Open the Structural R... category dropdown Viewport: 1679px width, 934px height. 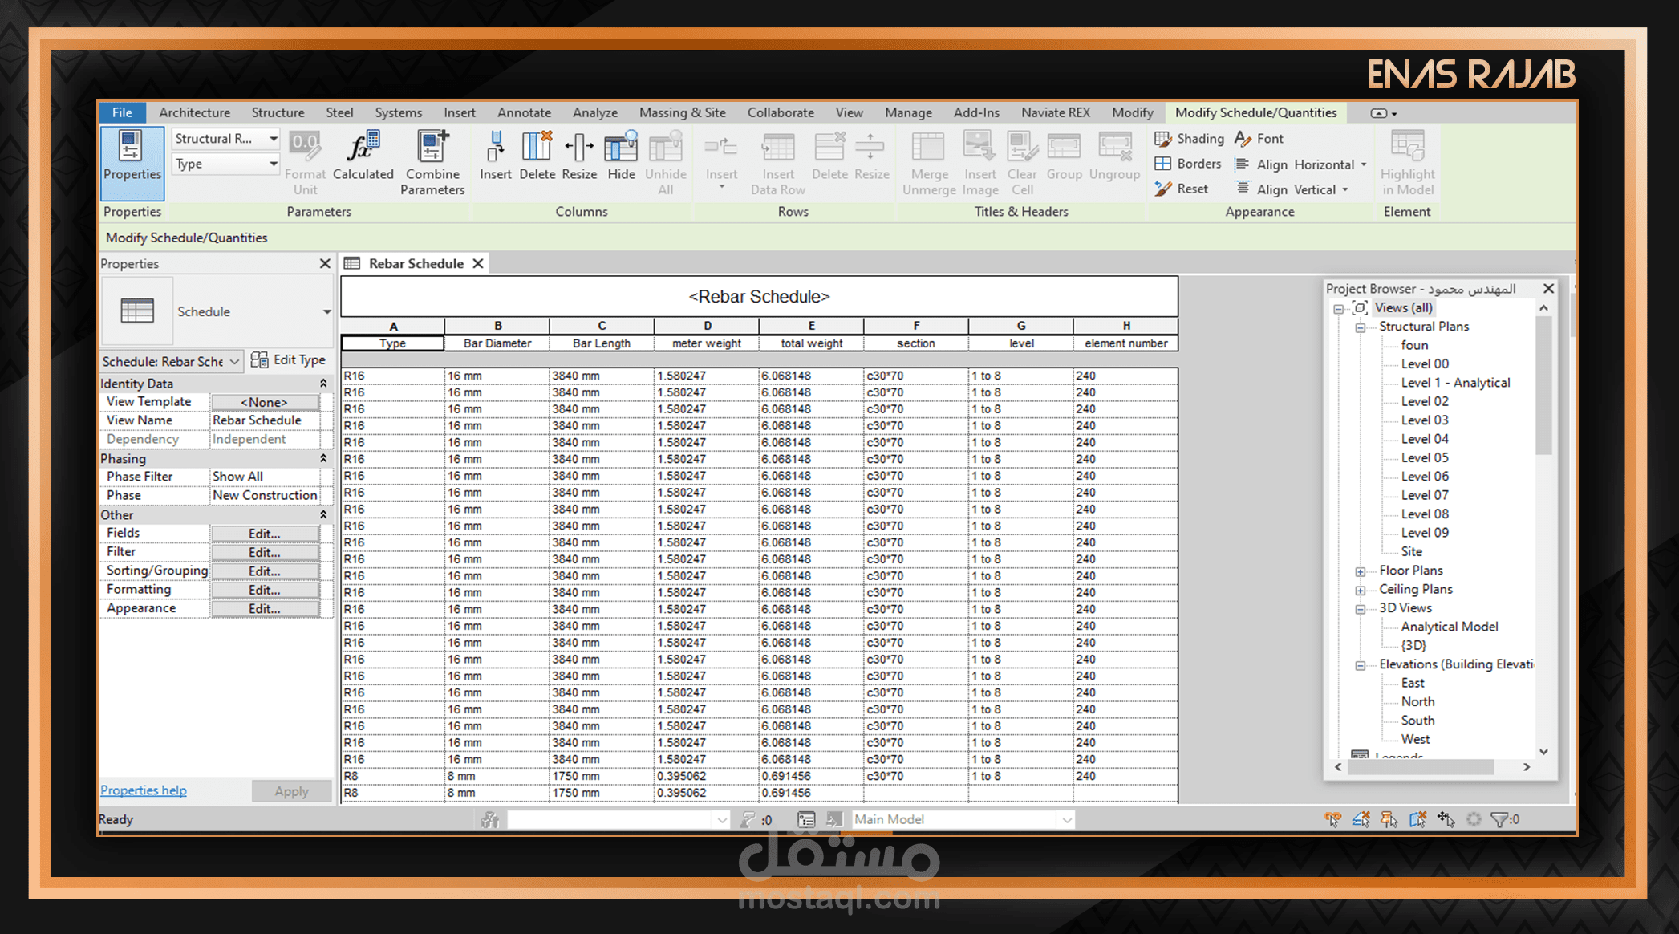click(273, 139)
